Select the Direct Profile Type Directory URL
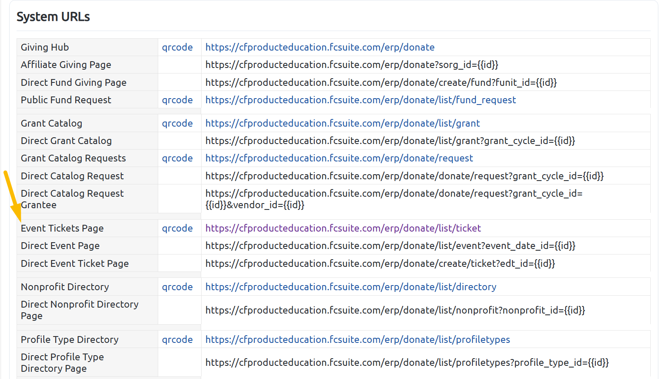This screenshot has width=663, height=379. tap(407, 362)
